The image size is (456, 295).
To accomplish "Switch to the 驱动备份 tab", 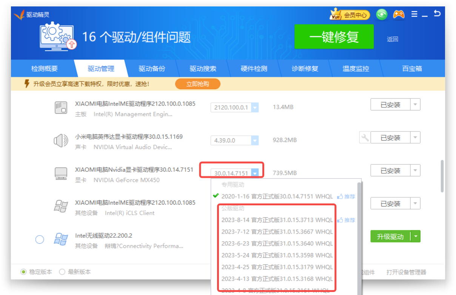I will pos(152,69).
